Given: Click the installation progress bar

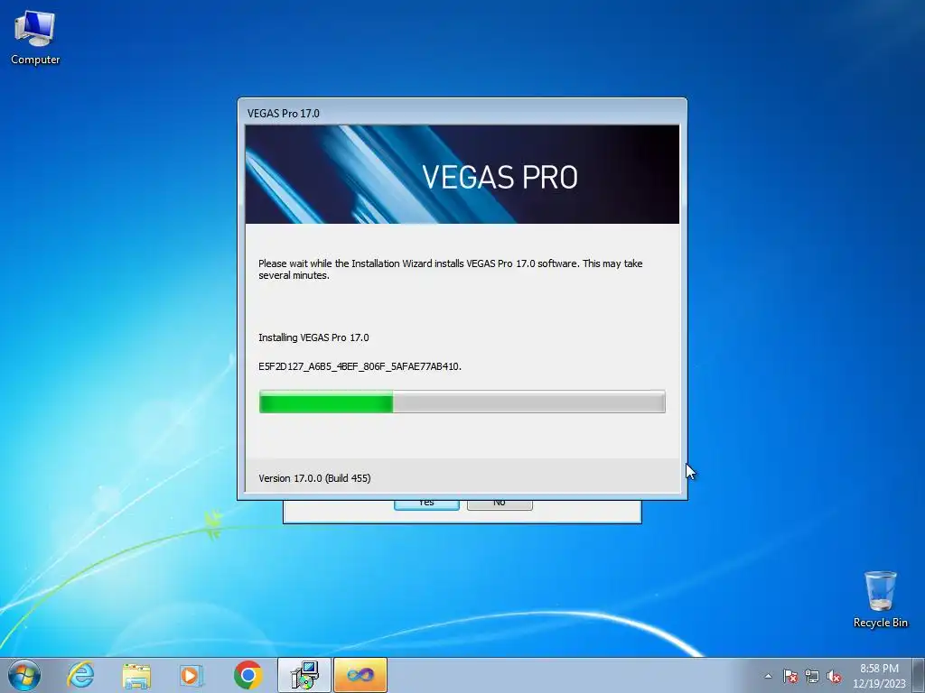Looking at the screenshot, I should [x=462, y=402].
